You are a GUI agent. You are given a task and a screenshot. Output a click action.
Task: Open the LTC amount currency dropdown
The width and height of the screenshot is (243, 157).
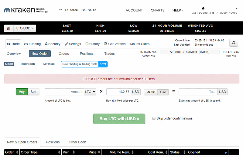click(x=90, y=92)
